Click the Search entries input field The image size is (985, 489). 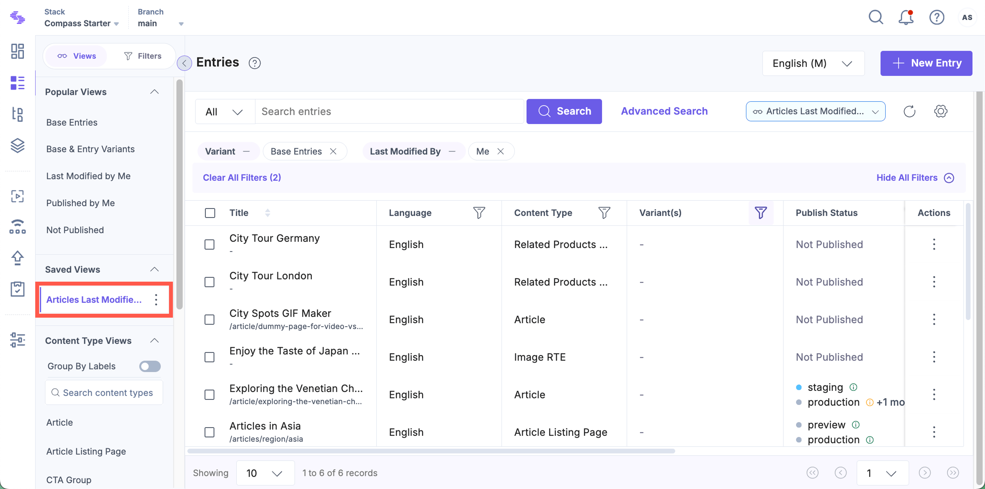(389, 111)
